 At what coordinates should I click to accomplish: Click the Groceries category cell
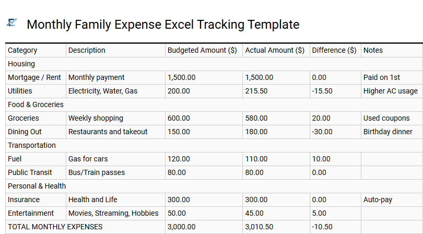36,118
